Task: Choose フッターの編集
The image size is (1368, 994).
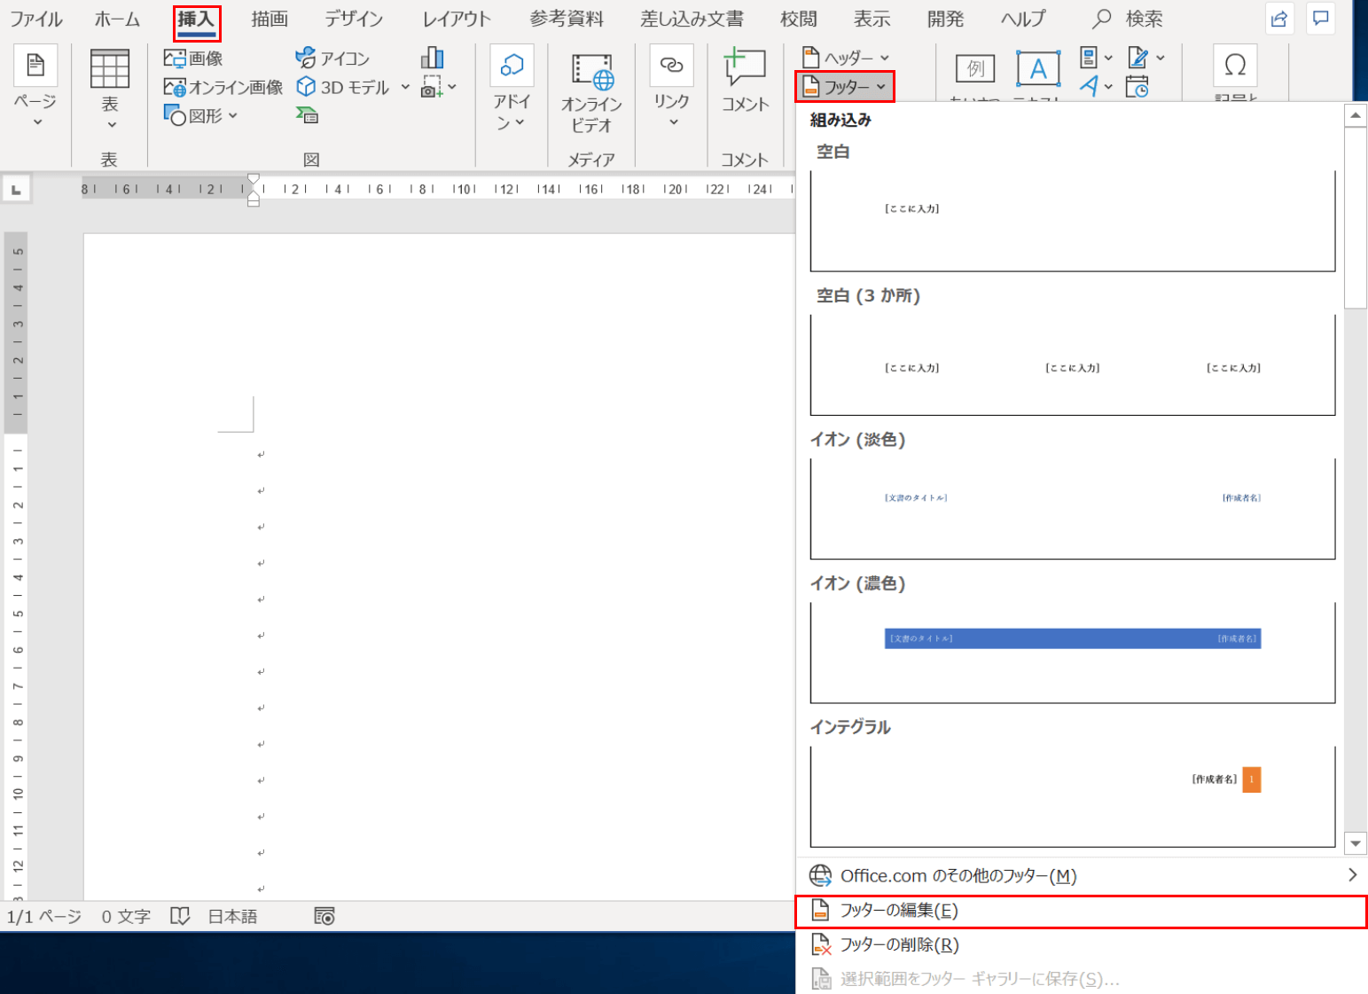Action: 1082,912
